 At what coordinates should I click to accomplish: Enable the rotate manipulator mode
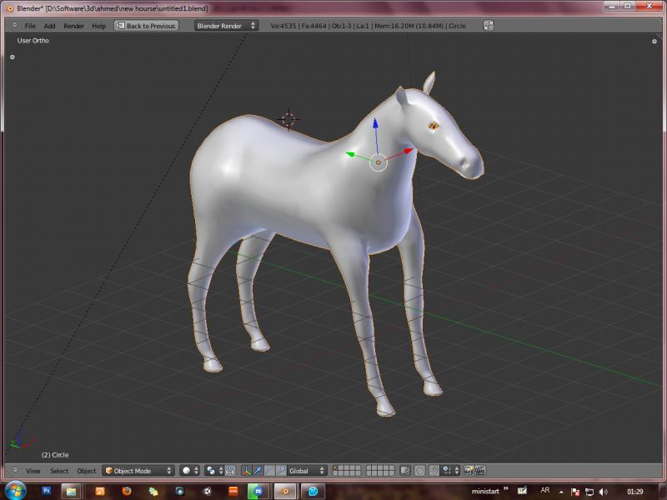click(x=269, y=471)
